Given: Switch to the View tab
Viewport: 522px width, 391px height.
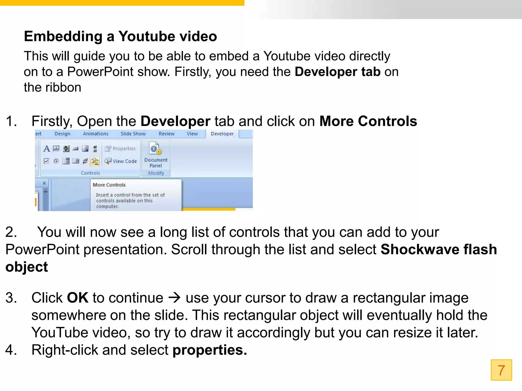Looking at the screenshot, I should [192, 134].
